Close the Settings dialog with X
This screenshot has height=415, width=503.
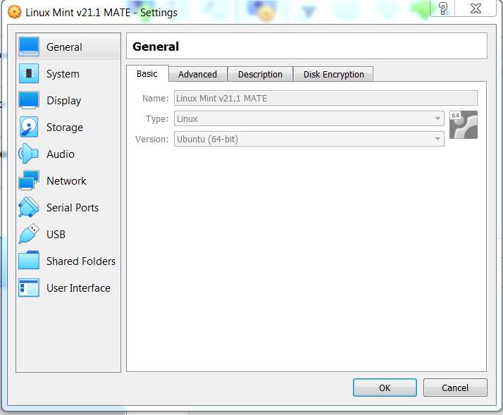pyautogui.click(x=476, y=8)
